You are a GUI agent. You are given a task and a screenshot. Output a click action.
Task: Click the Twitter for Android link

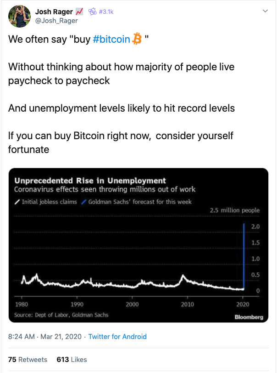(117, 337)
